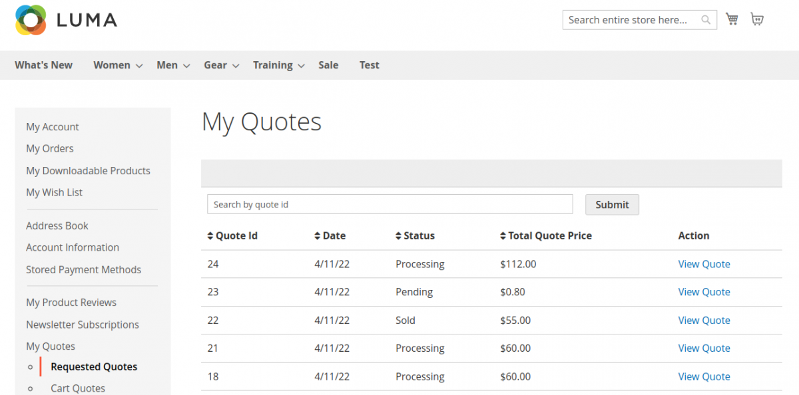
Task: Open the first mini cart icon
Action: click(732, 19)
